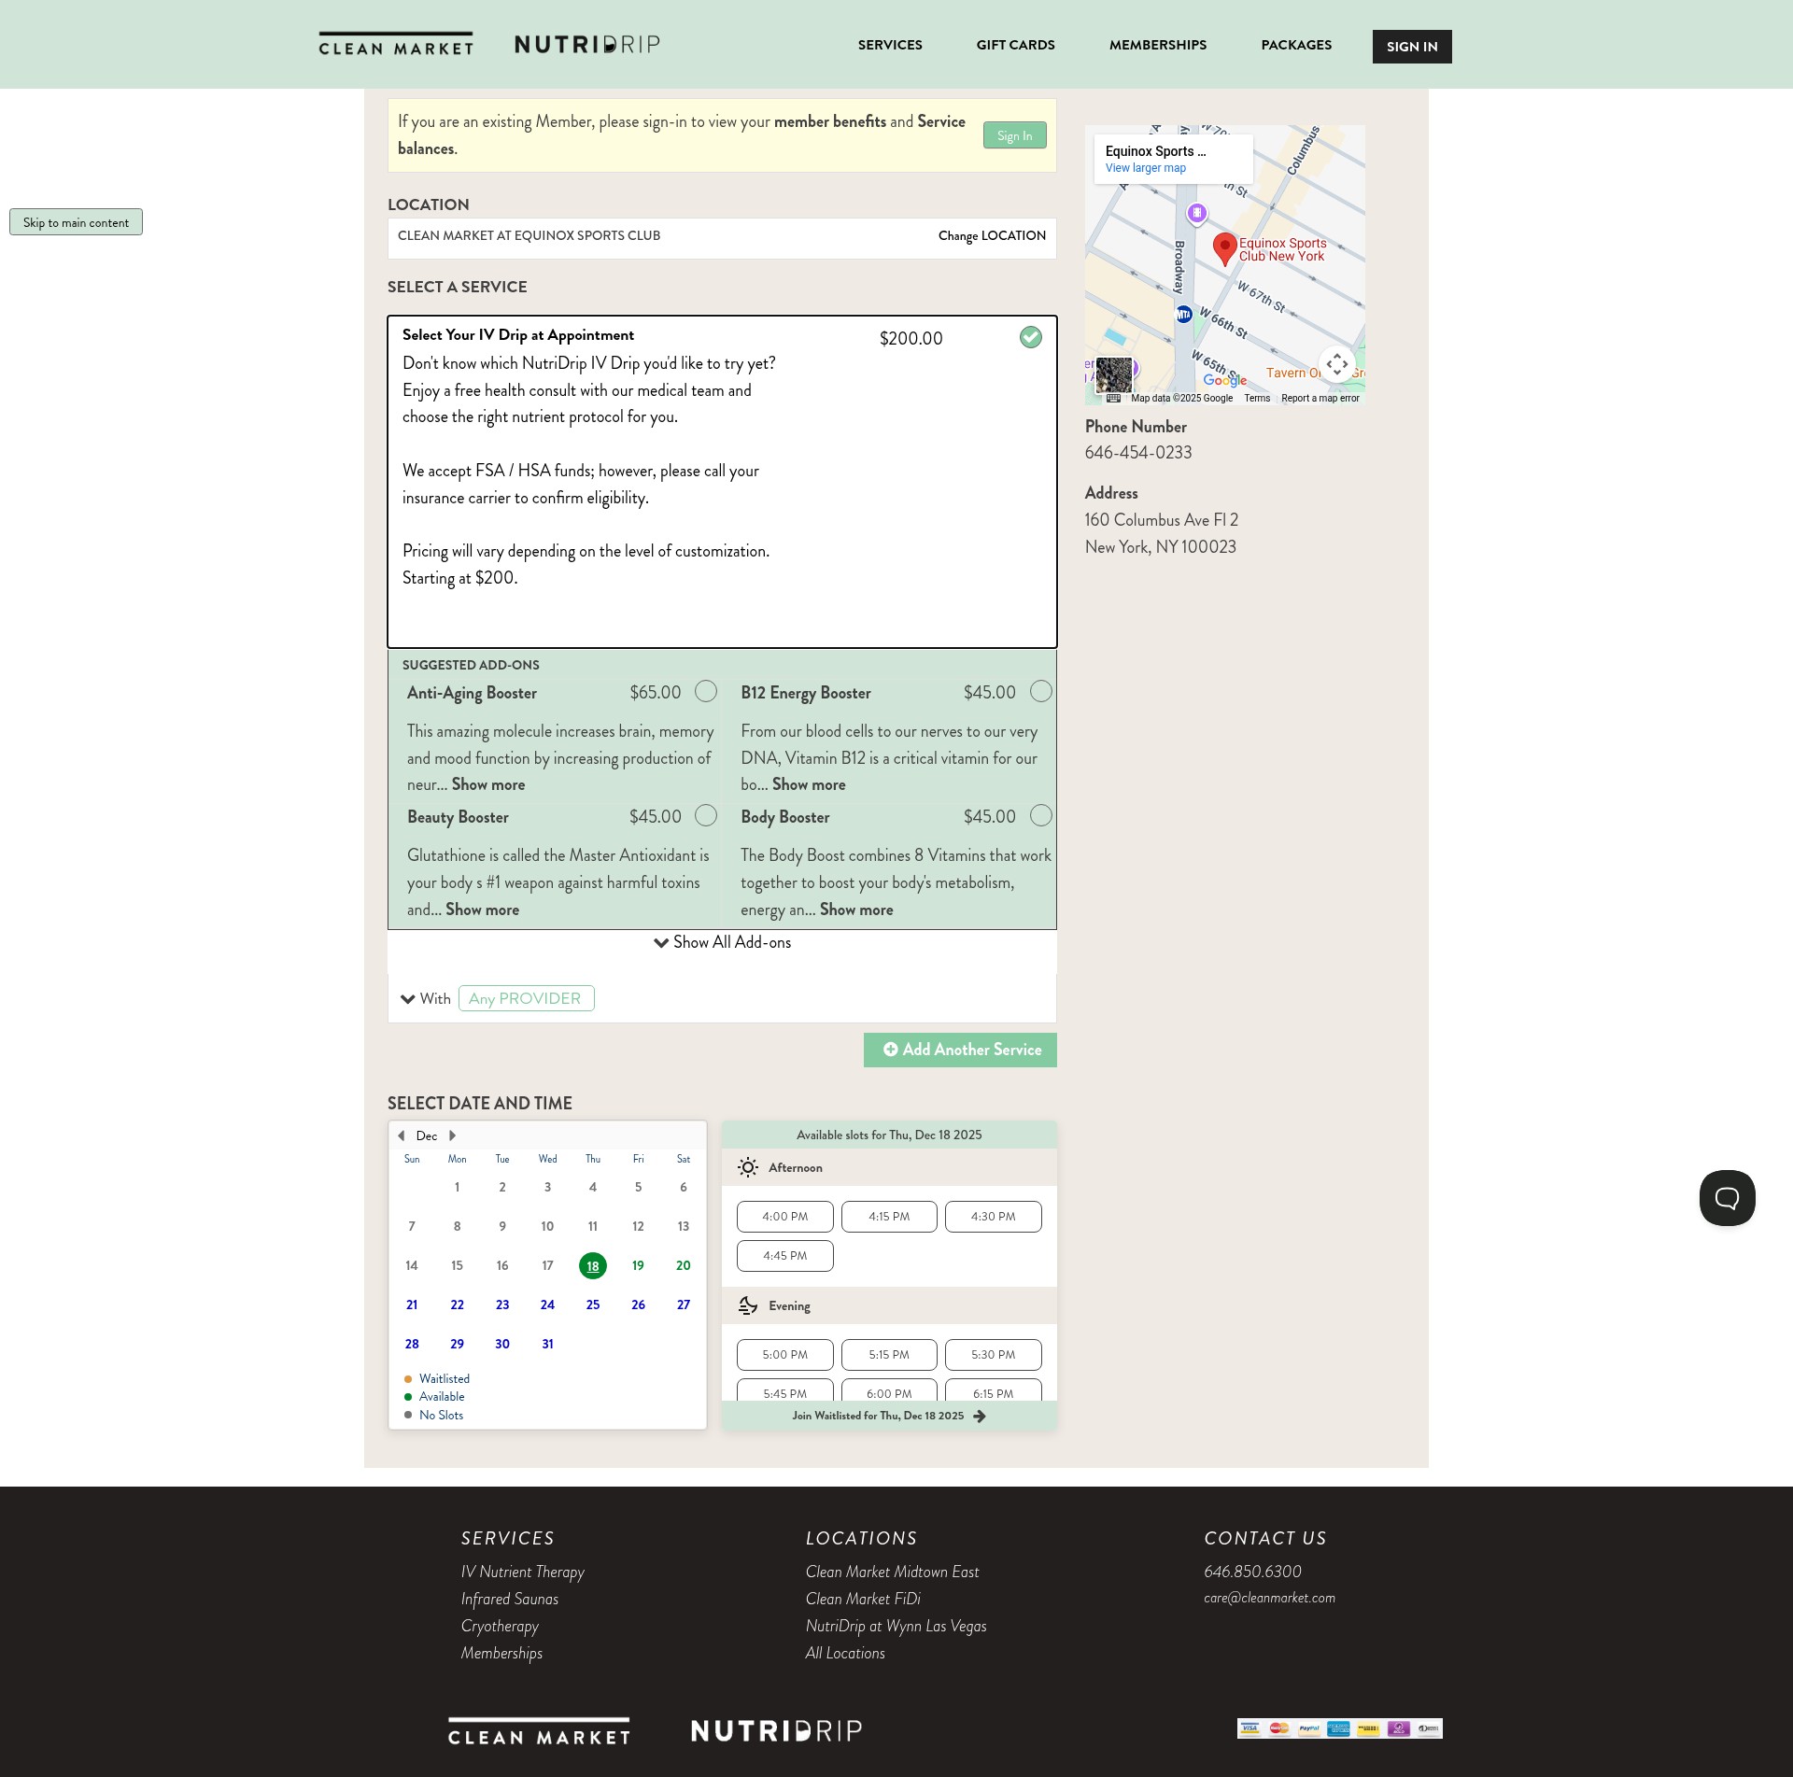Select the Body Booster add-on
The image size is (1793, 1777).
point(1040,815)
